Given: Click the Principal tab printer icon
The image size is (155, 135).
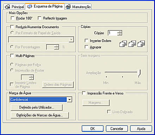Looking at the screenshot, I should tap(7, 7).
